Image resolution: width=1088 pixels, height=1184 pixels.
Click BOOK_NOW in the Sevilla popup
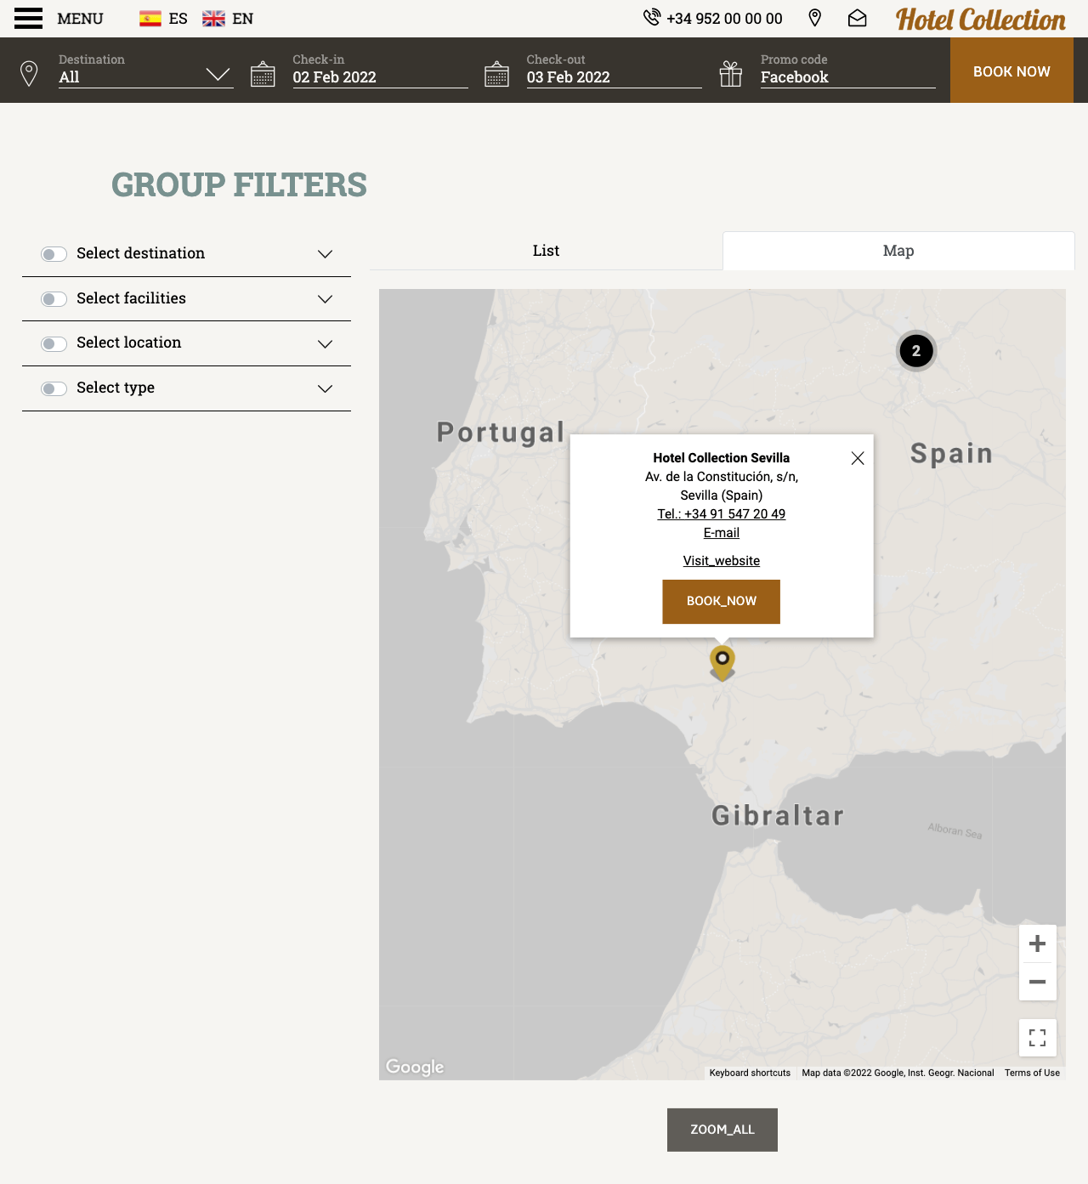(x=722, y=602)
